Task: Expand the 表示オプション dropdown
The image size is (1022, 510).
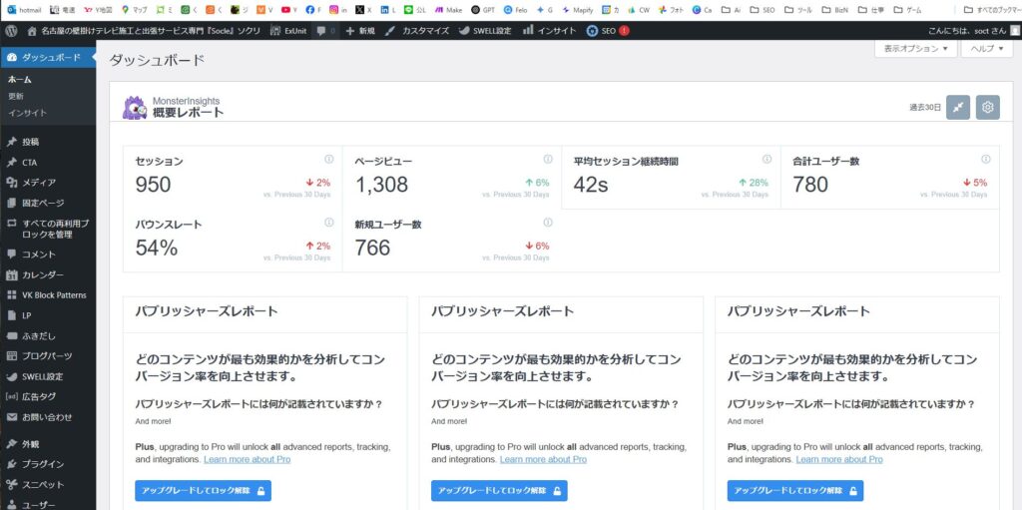Action: click(916, 48)
